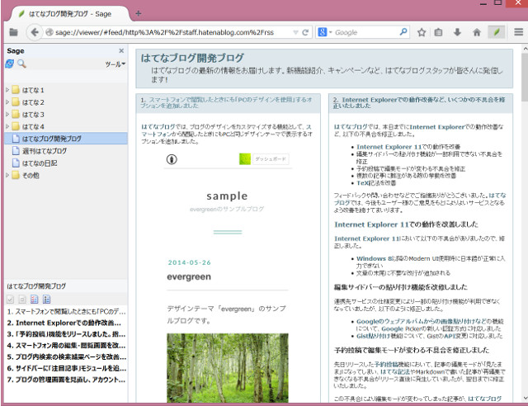Image resolution: width=528 pixels, height=406 pixels.
Task: Open the hamburger menu
Action: [519, 32]
